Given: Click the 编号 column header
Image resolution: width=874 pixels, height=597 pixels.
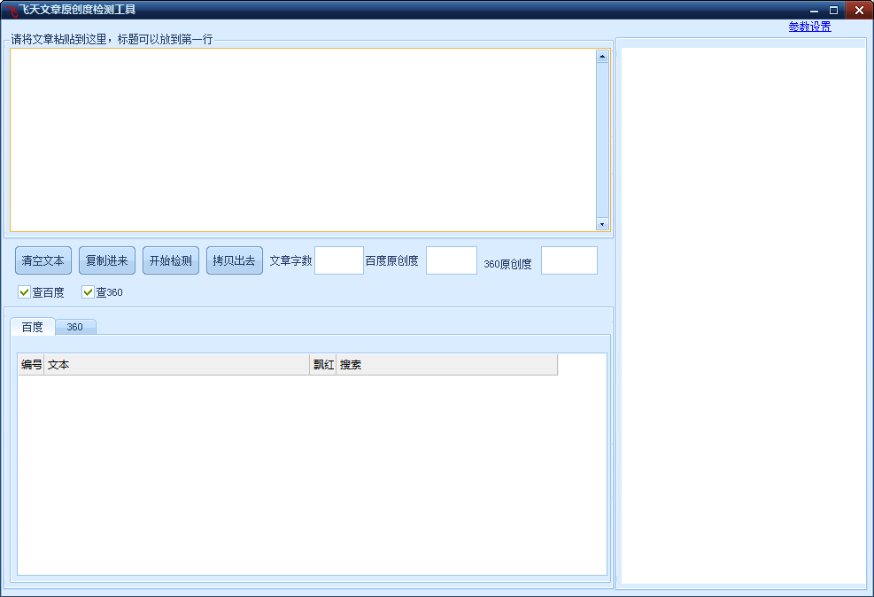Looking at the screenshot, I should click(31, 365).
